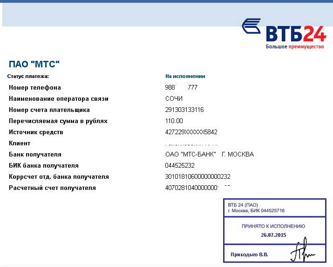Click the 'Клиент' label
Image resolution: width=333 pixels, height=267 pixels.
(x=20, y=143)
